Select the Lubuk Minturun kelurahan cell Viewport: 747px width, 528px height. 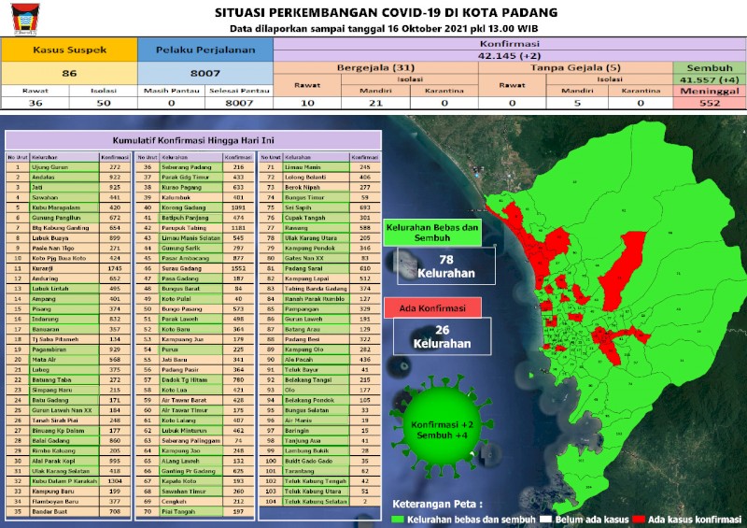coord(191,430)
